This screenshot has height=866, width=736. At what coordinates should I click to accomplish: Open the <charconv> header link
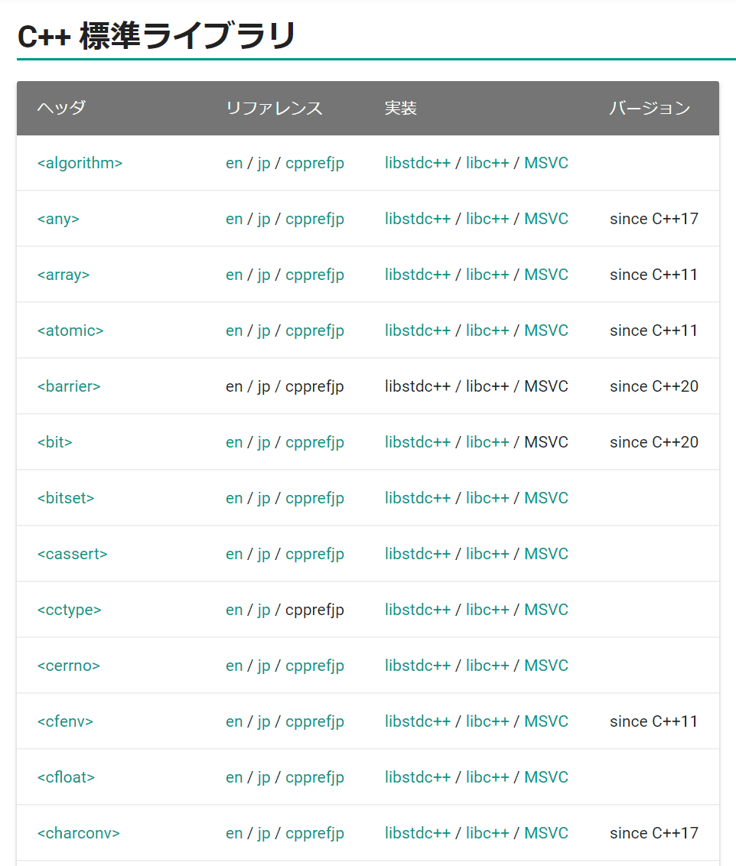(78, 833)
